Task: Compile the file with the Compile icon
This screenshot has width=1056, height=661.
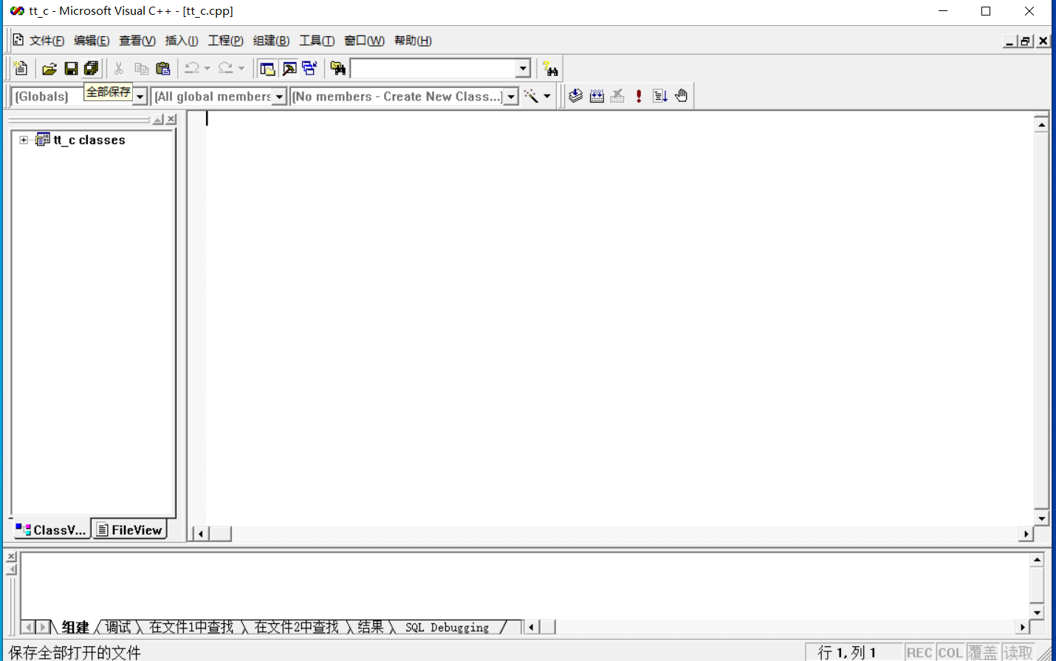Action: pyautogui.click(x=576, y=96)
